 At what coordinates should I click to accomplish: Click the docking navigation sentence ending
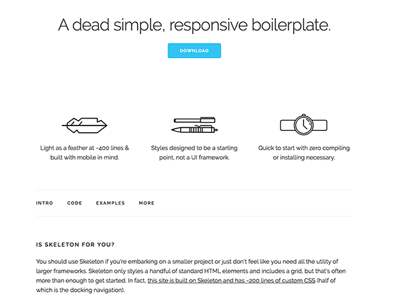coord(80,290)
